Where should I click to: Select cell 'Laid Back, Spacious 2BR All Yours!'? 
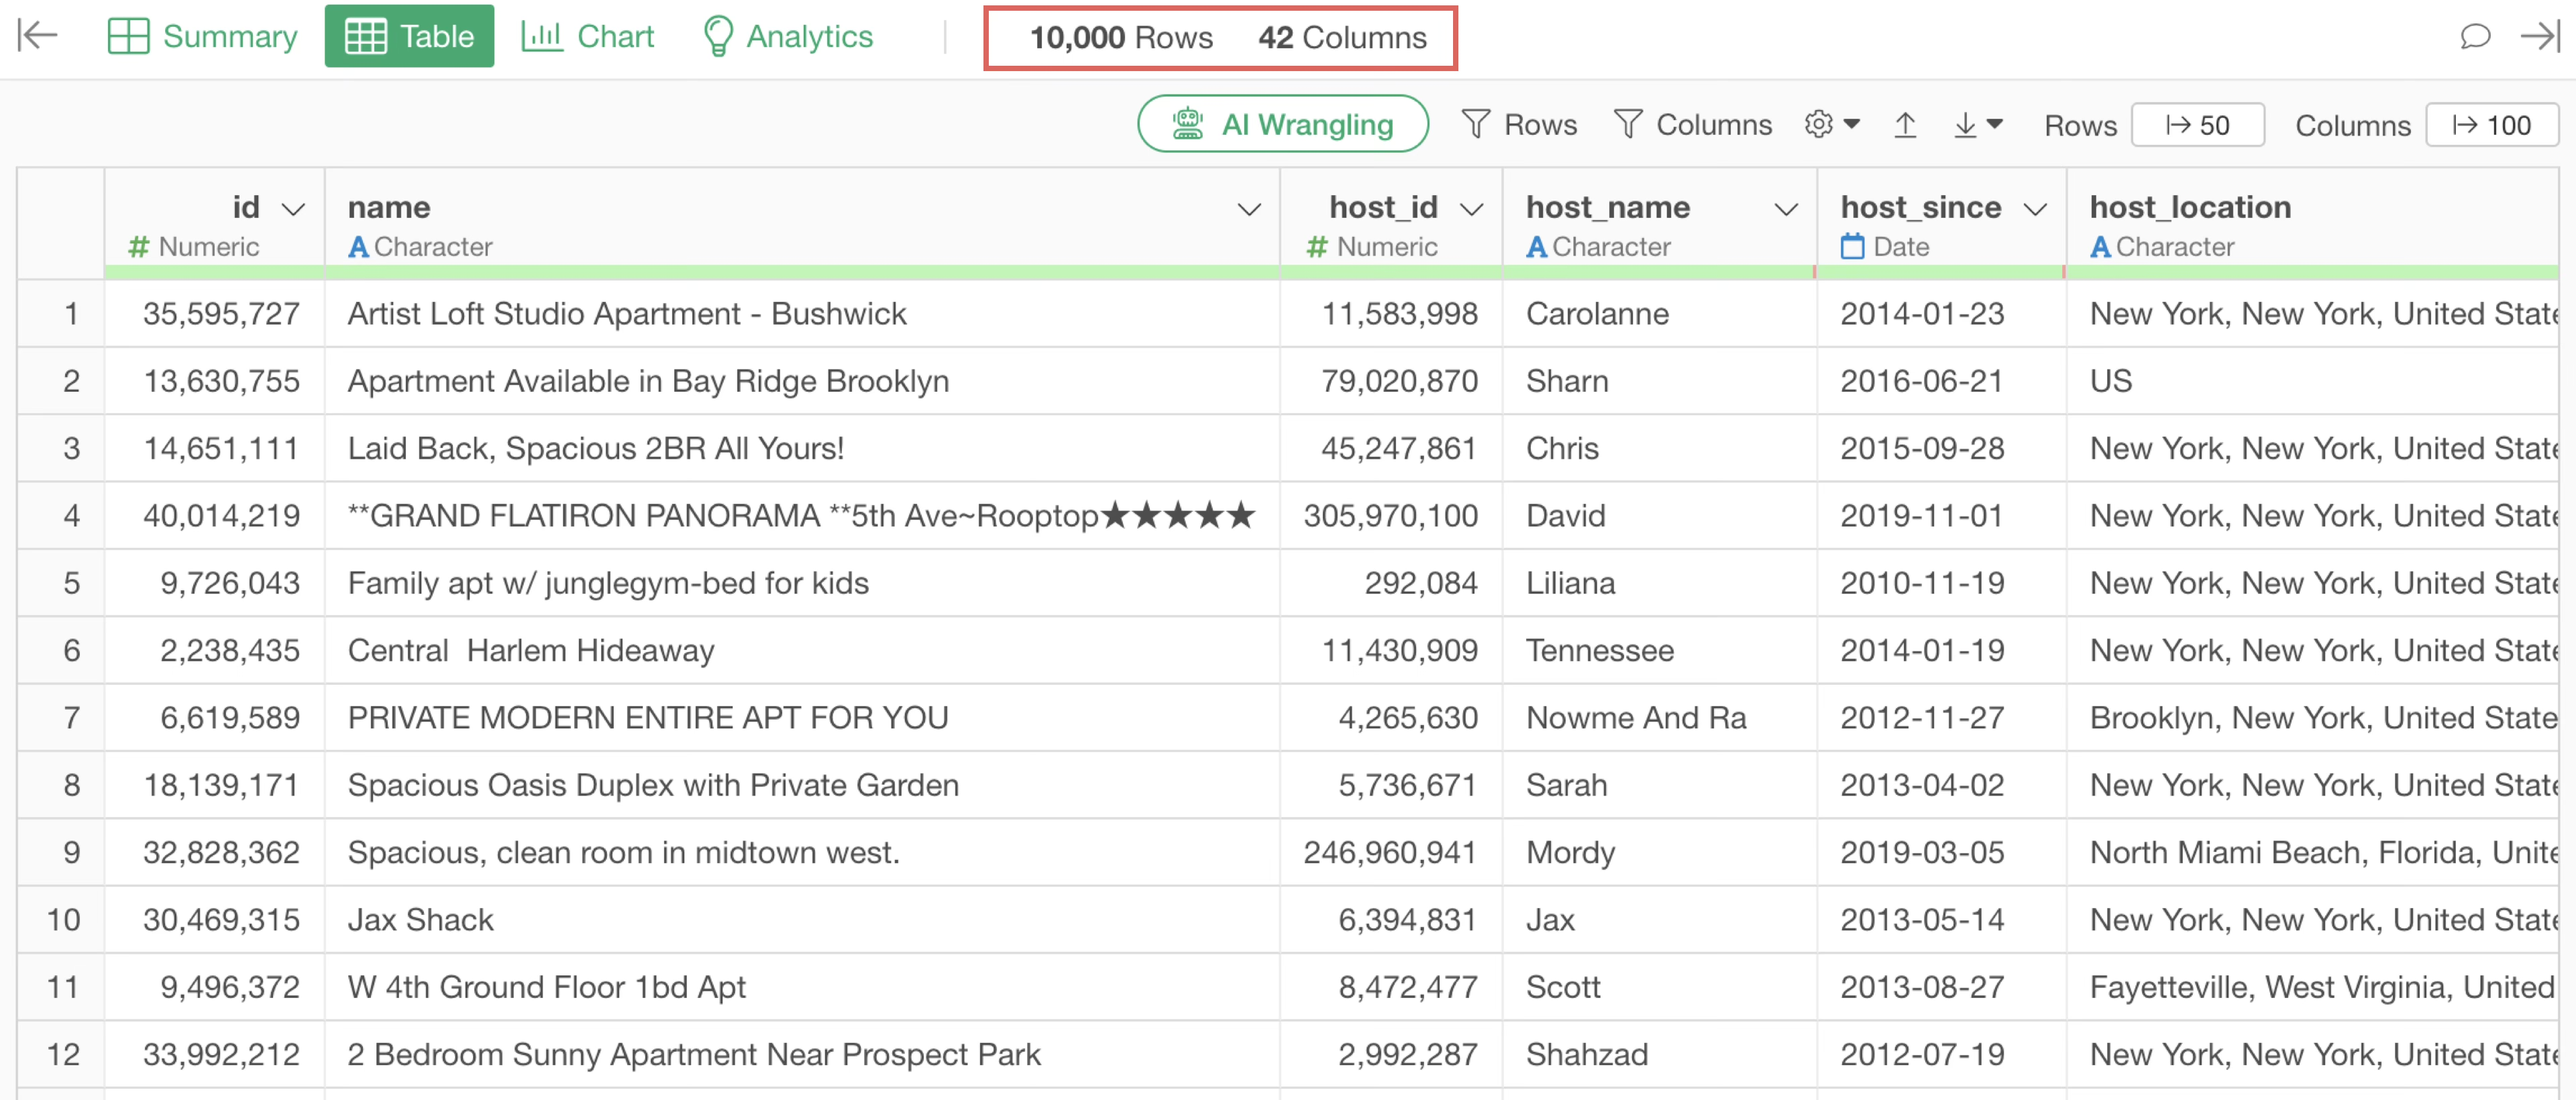tap(802, 448)
